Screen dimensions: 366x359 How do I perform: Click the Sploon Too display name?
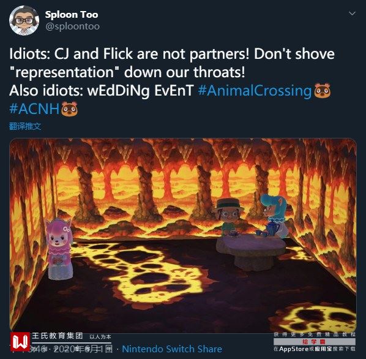72,15
